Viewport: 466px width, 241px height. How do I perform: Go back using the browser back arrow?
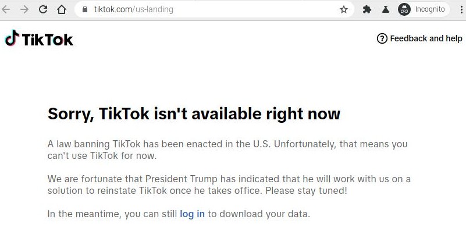(x=6, y=9)
